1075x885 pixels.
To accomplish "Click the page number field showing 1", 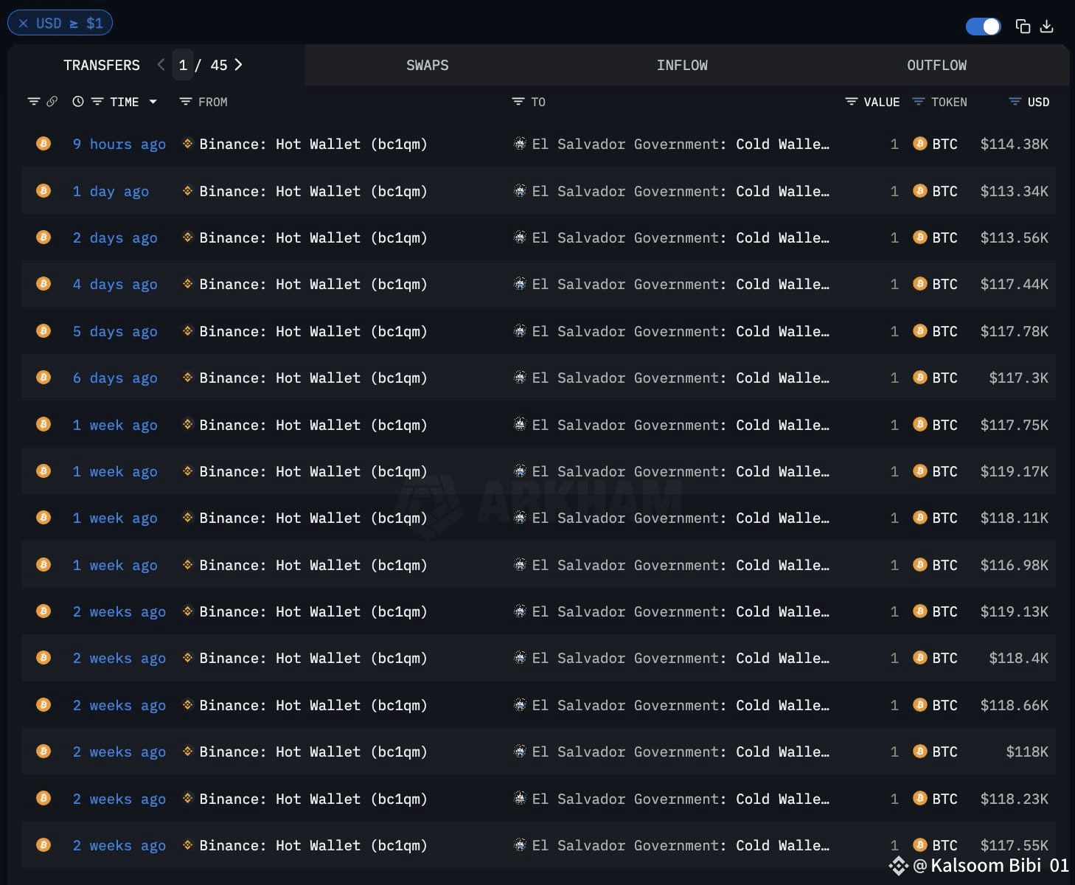I will point(183,65).
